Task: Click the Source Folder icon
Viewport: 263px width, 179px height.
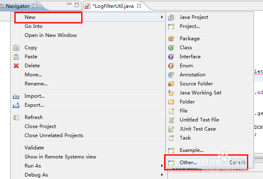Action: click(172, 84)
